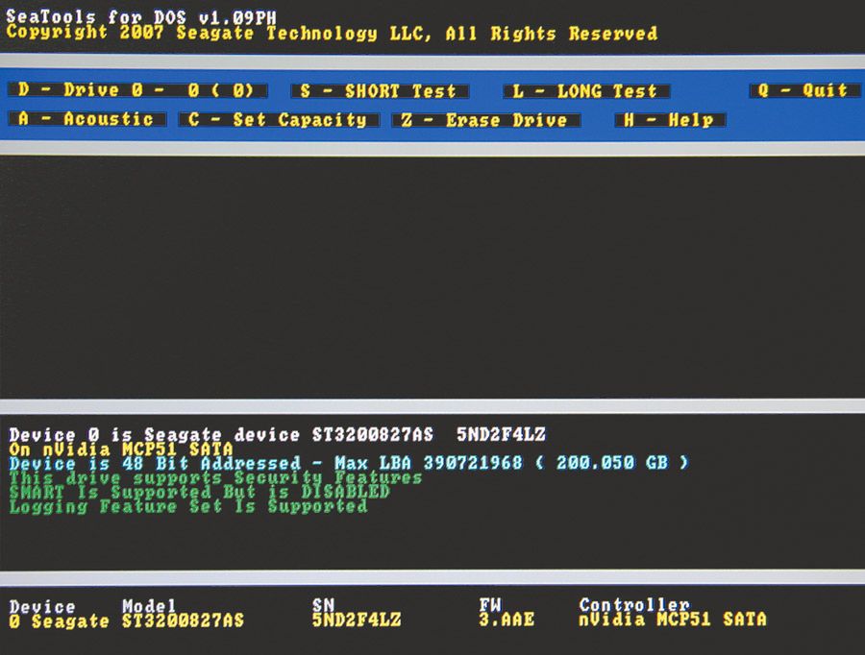Click the Copyright 2007 Seagate Technology line
The height and width of the screenshot is (655, 865).
point(332,33)
